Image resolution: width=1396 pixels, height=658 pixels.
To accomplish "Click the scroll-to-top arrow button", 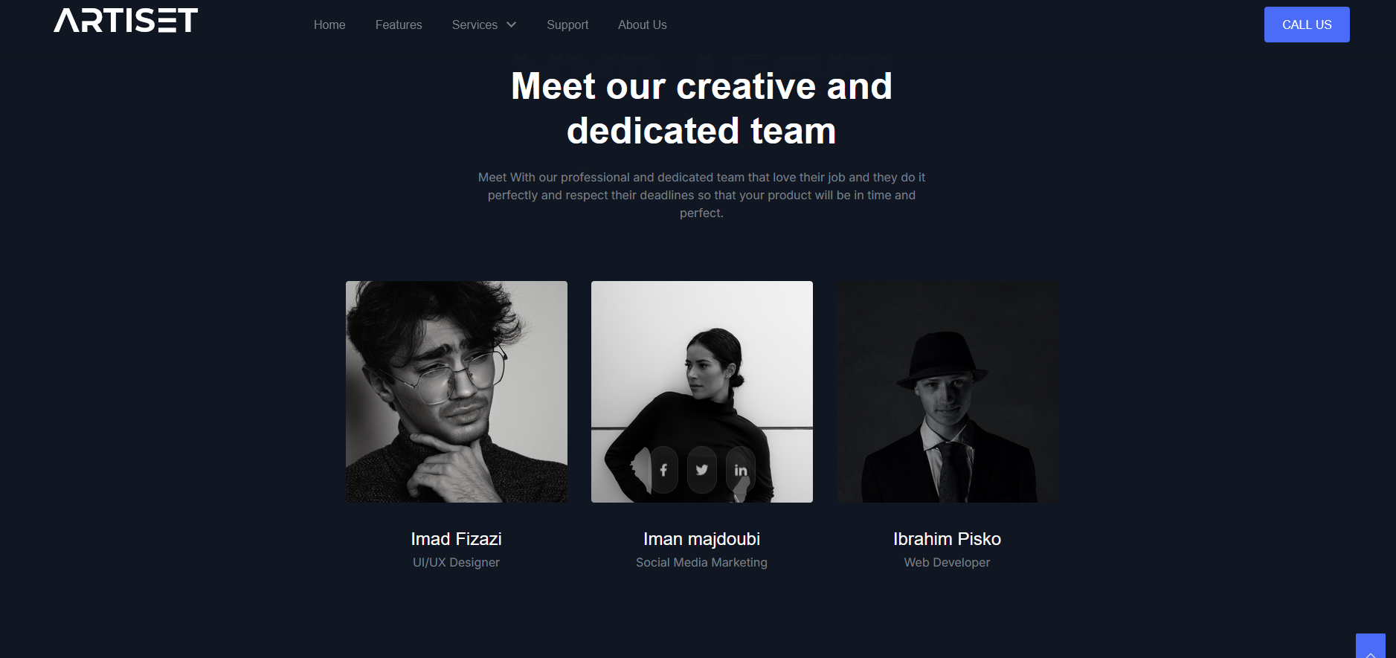I will coord(1370,646).
